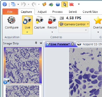Expand the Redo history dropdown

[39, 4]
